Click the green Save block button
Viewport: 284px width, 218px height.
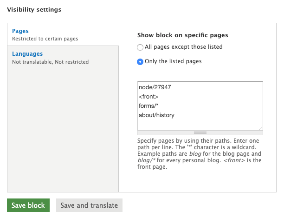pyautogui.click(x=28, y=205)
